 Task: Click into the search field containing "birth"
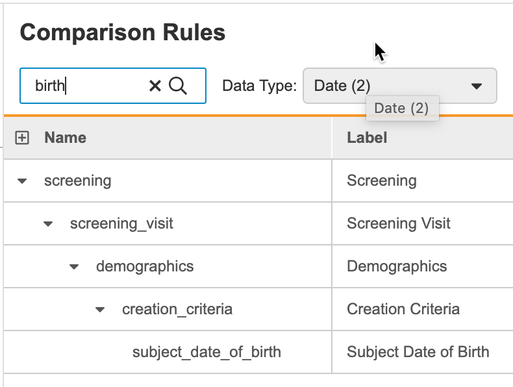pyautogui.click(x=84, y=86)
